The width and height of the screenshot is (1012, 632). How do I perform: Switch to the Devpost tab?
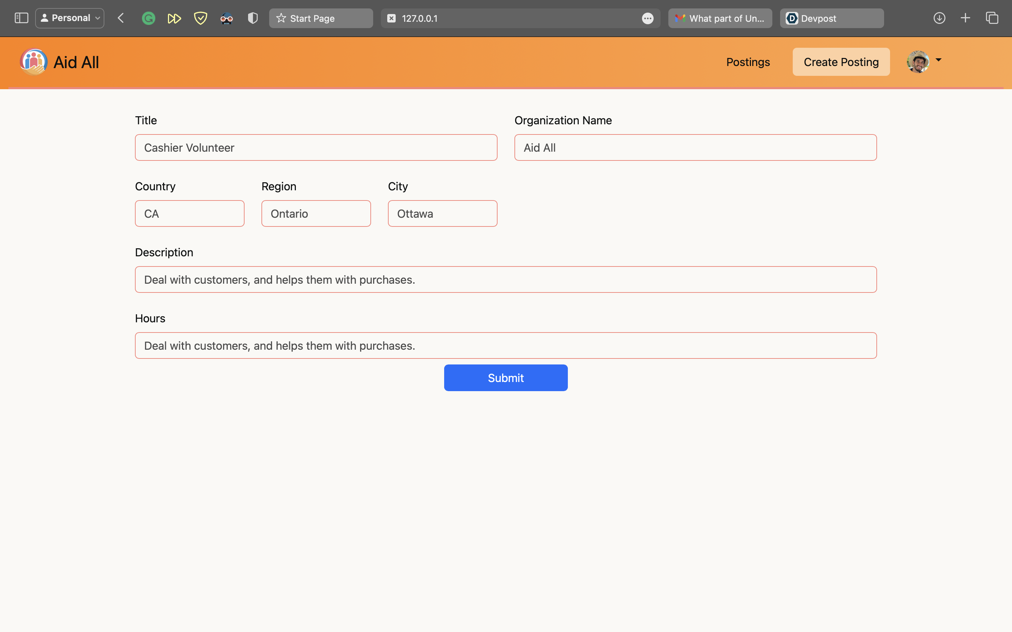[831, 18]
